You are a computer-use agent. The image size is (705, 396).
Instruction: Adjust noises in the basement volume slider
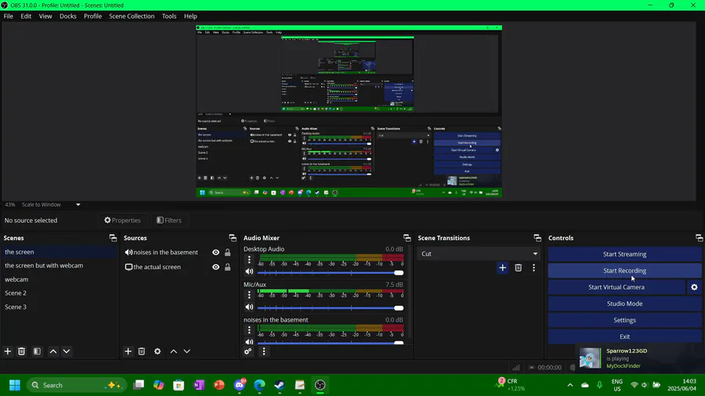coord(331,343)
